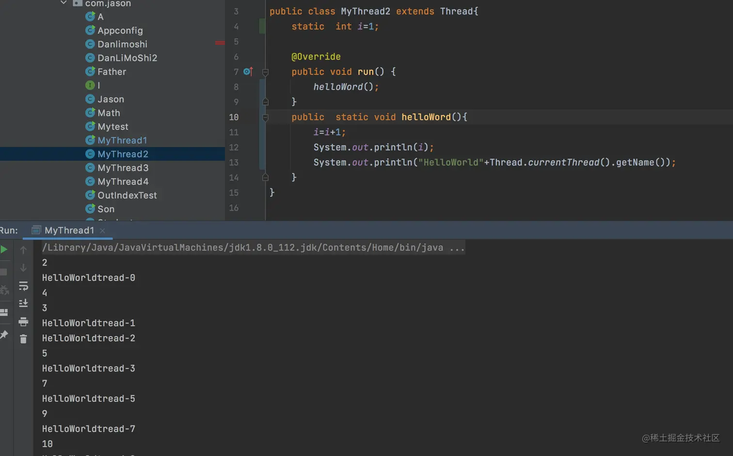This screenshot has height=456, width=733.
Task: Expand the folded java command line in console
Action: (x=457, y=248)
